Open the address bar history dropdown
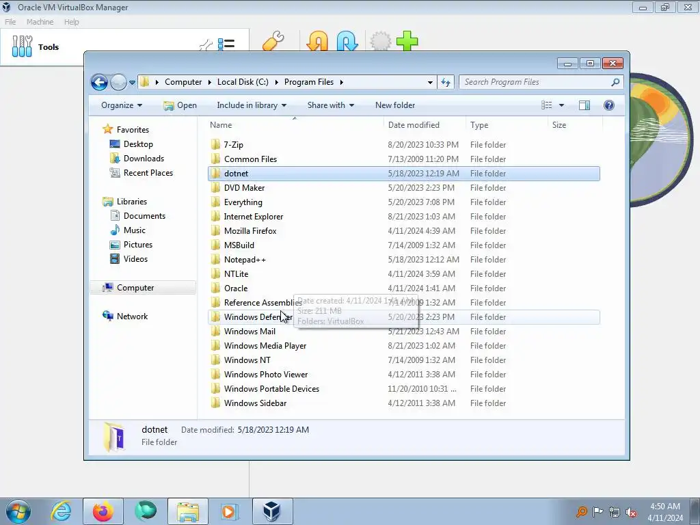Image resolution: width=700 pixels, height=525 pixels. pos(430,82)
